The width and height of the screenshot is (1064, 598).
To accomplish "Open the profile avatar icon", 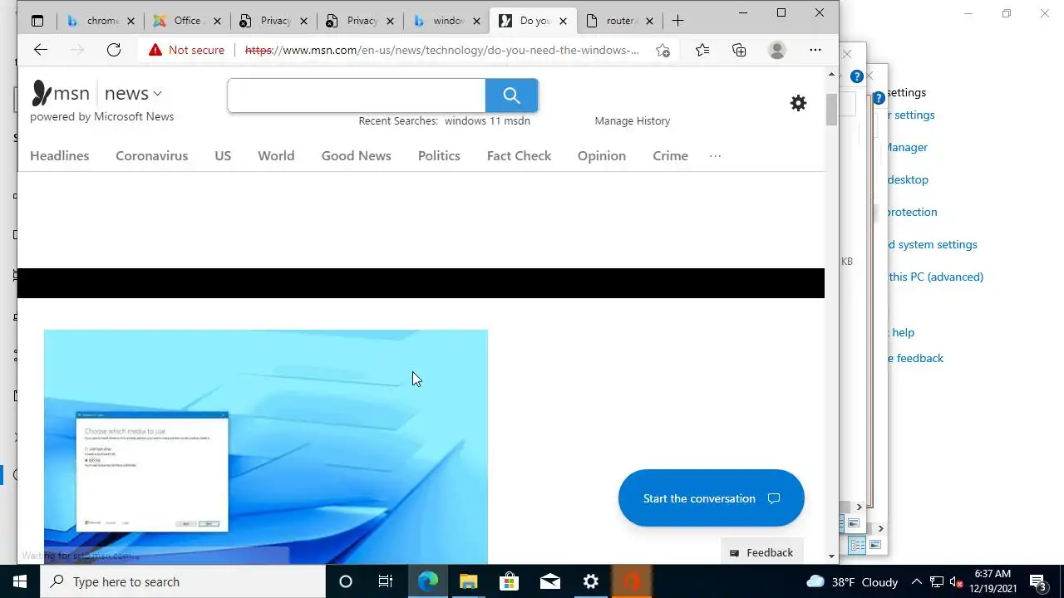I will 777,50.
